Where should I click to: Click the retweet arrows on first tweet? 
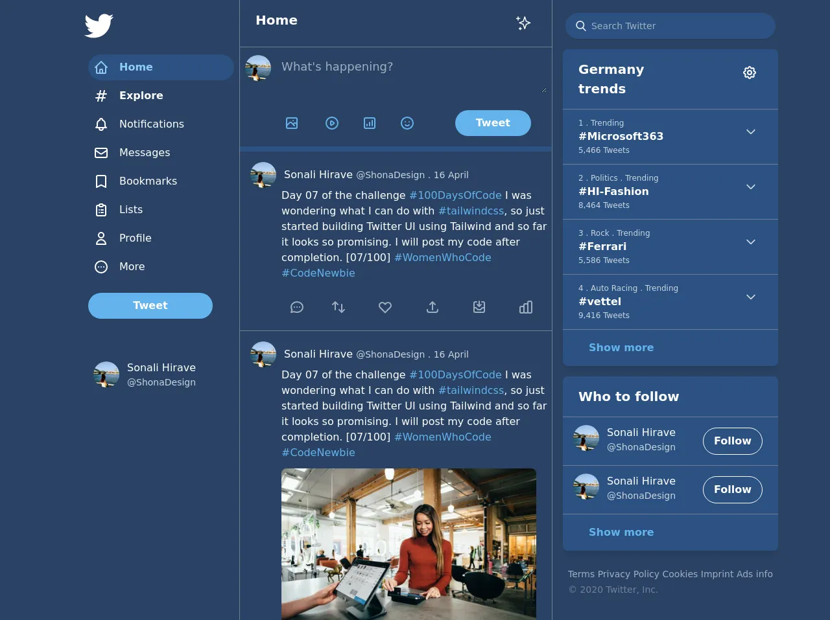[x=338, y=307]
